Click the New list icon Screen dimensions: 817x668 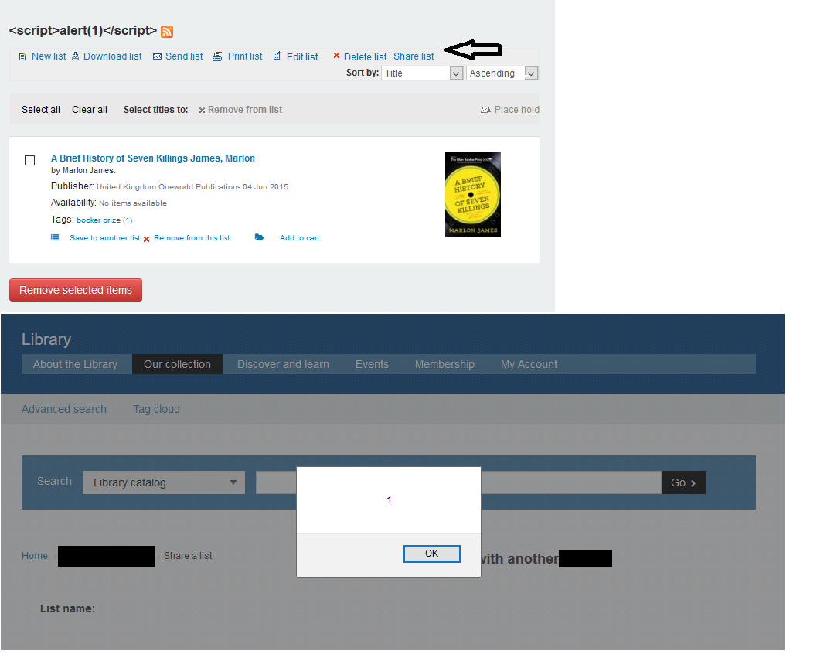22,56
